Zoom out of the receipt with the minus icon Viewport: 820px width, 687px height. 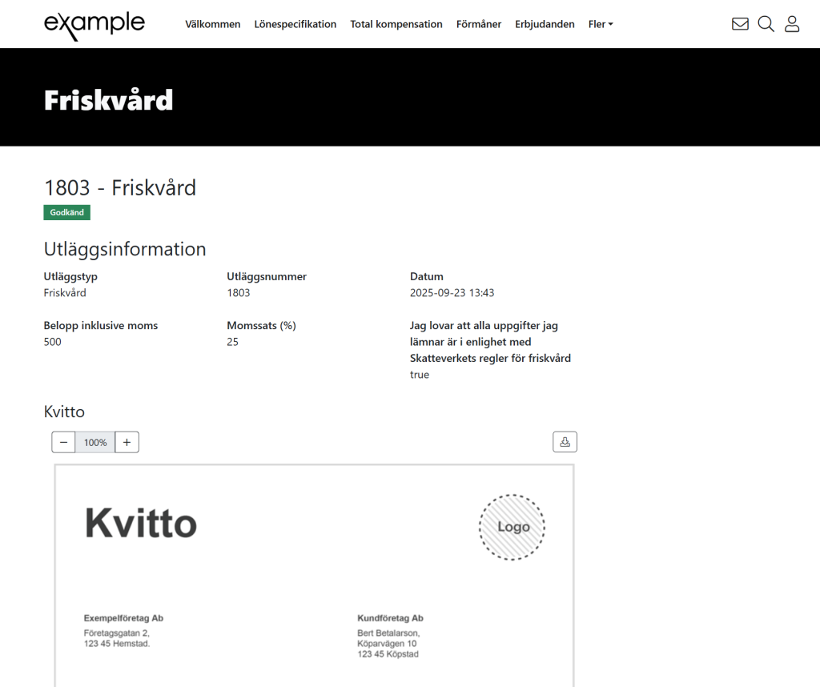click(63, 441)
